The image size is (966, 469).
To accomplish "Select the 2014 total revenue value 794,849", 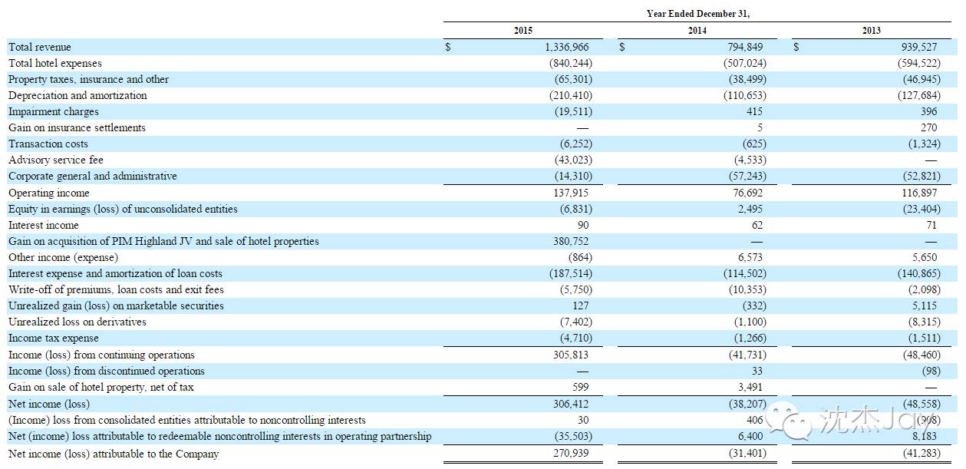I will (x=744, y=47).
